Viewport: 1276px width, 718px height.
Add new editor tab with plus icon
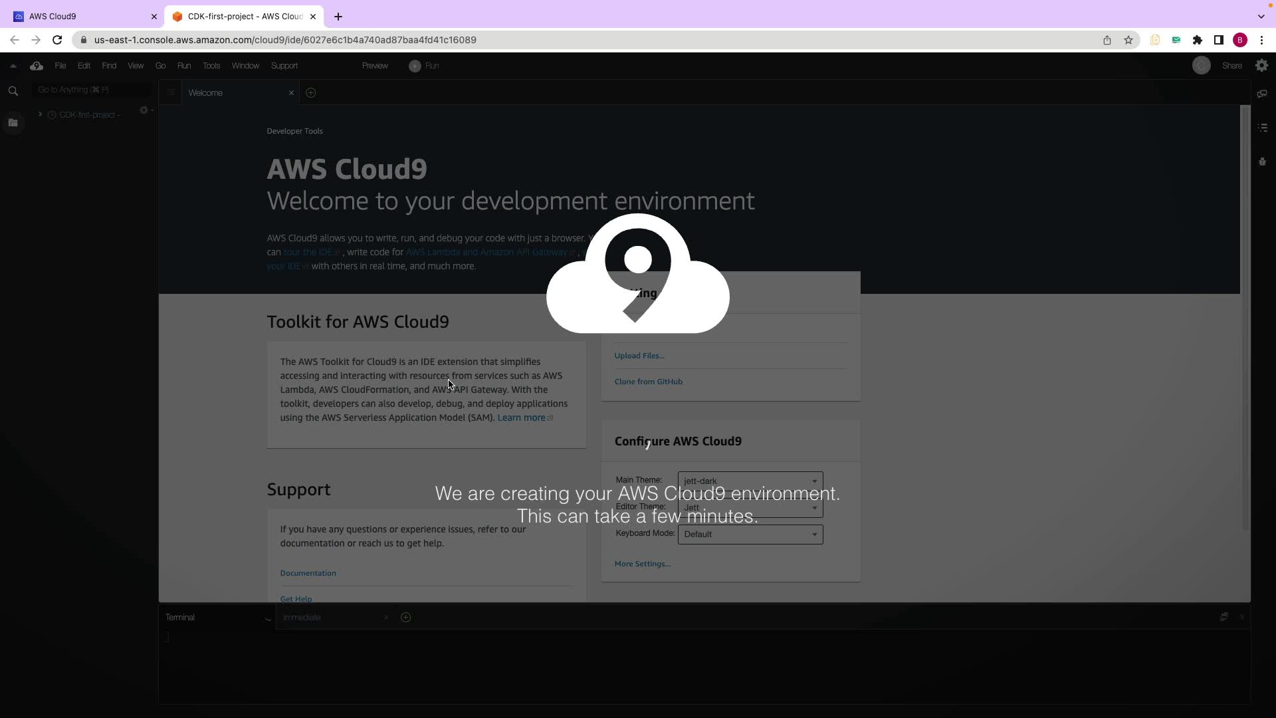click(310, 93)
